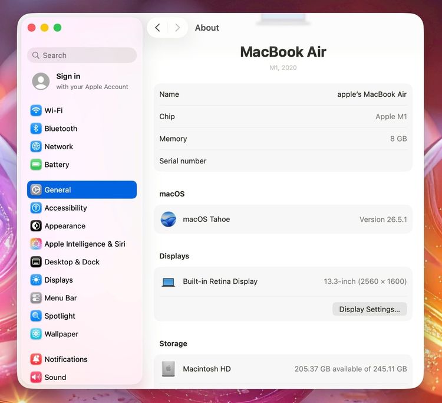
Task: Click the green Battery icon
Action: [x=36, y=165]
